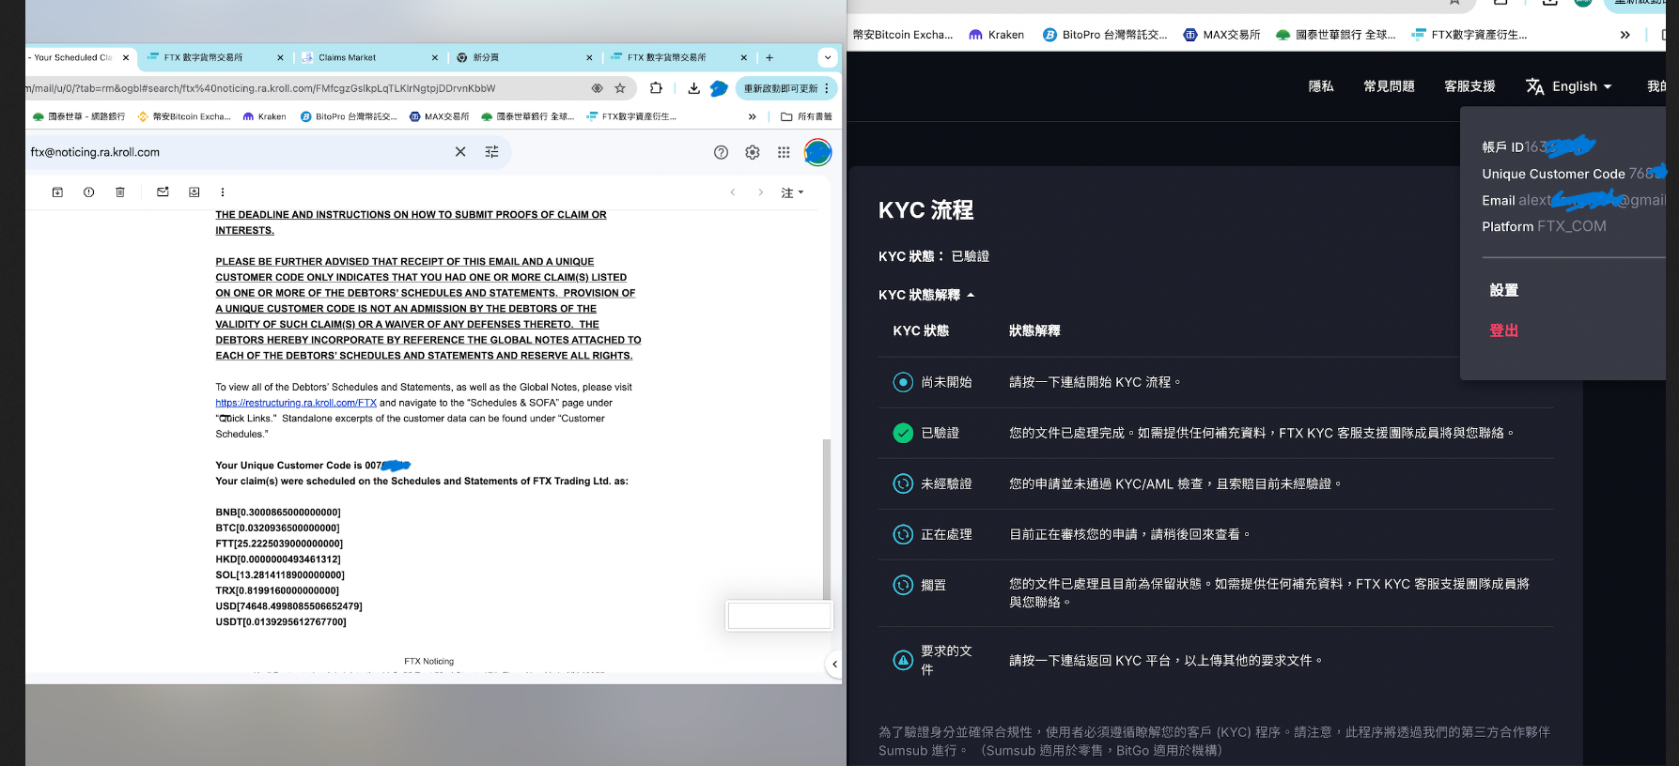Open the Chrome extensions puzzle icon

pyautogui.click(x=656, y=88)
